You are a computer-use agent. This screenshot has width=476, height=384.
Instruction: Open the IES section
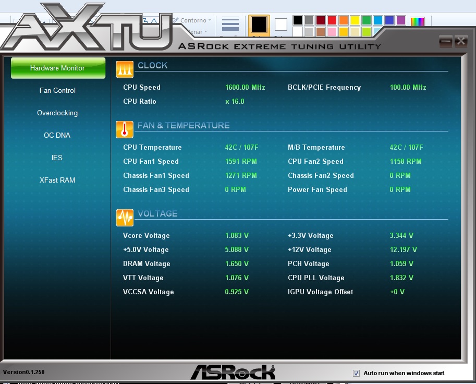tap(57, 158)
